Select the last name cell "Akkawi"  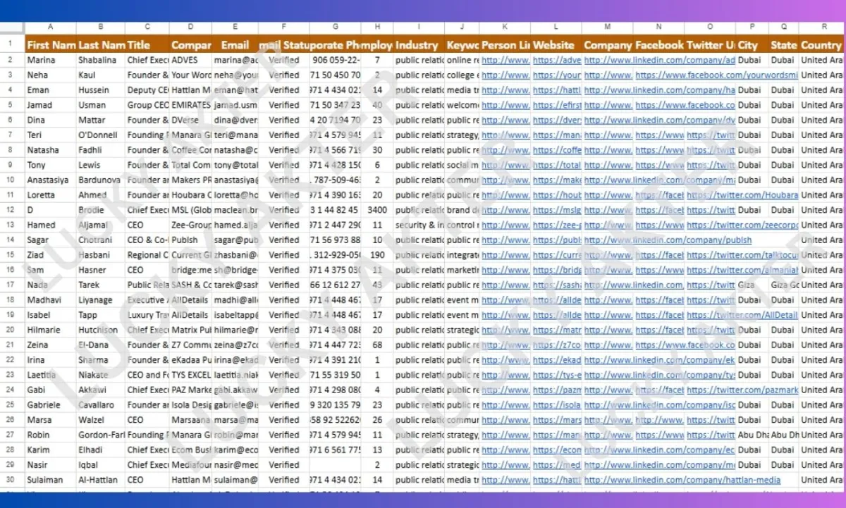click(101, 390)
